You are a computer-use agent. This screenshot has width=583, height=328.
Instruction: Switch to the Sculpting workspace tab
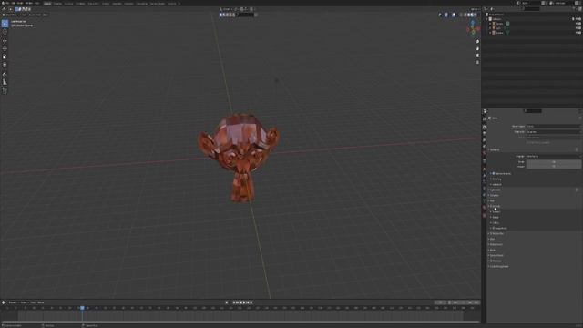(x=69, y=4)
